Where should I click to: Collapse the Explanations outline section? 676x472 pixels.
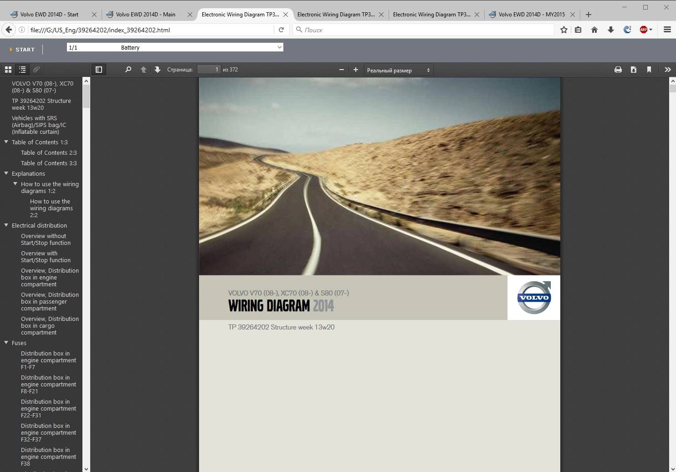pyautogui.click(x=6, y=173)
